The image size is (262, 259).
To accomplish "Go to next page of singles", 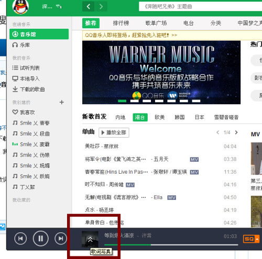I will click(236, 132).
